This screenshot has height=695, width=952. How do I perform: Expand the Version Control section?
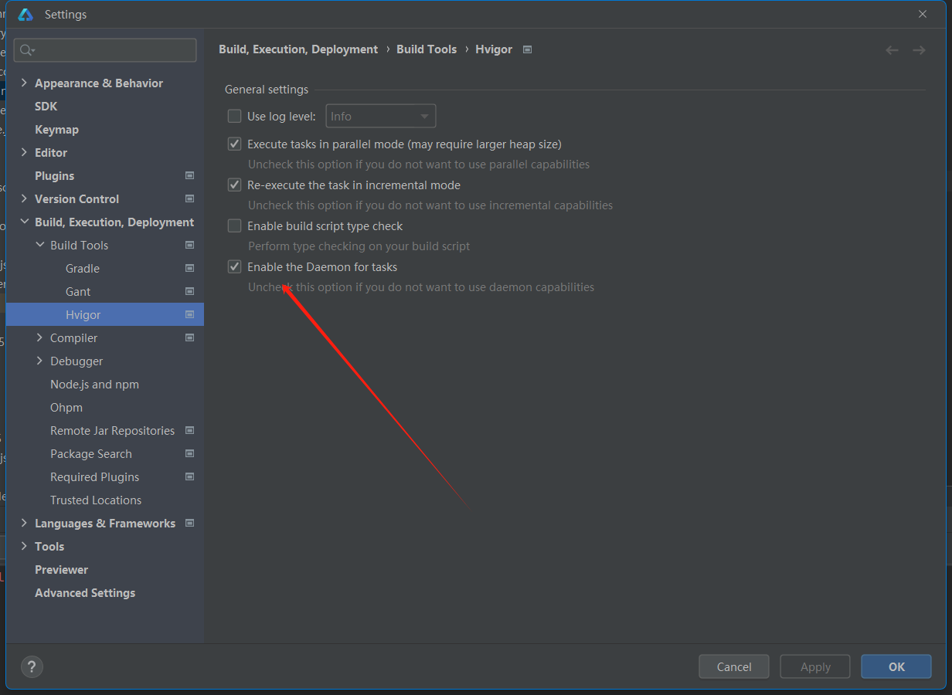click(24, 198)
